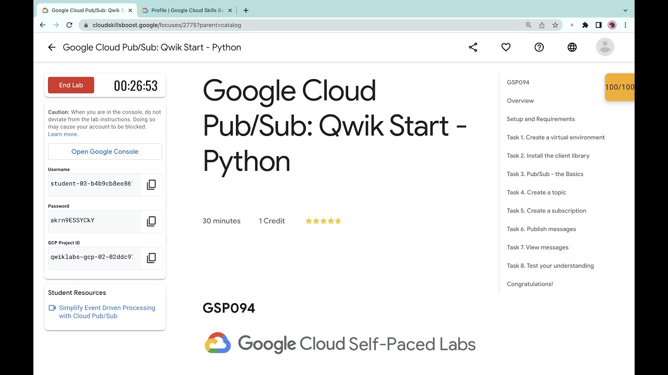The image size is (668, 375).
Task: Share this page from address bar
Action: (x=542, y=25)
